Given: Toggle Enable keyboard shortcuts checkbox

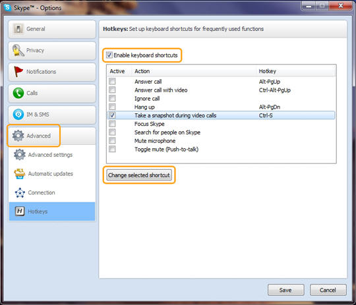Looking at the screenshot, I should [x=109, y=55].
